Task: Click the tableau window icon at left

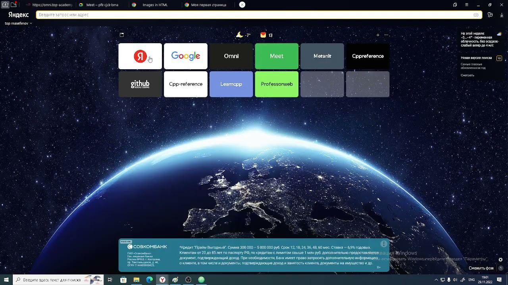Action: (x=122, y=35)
